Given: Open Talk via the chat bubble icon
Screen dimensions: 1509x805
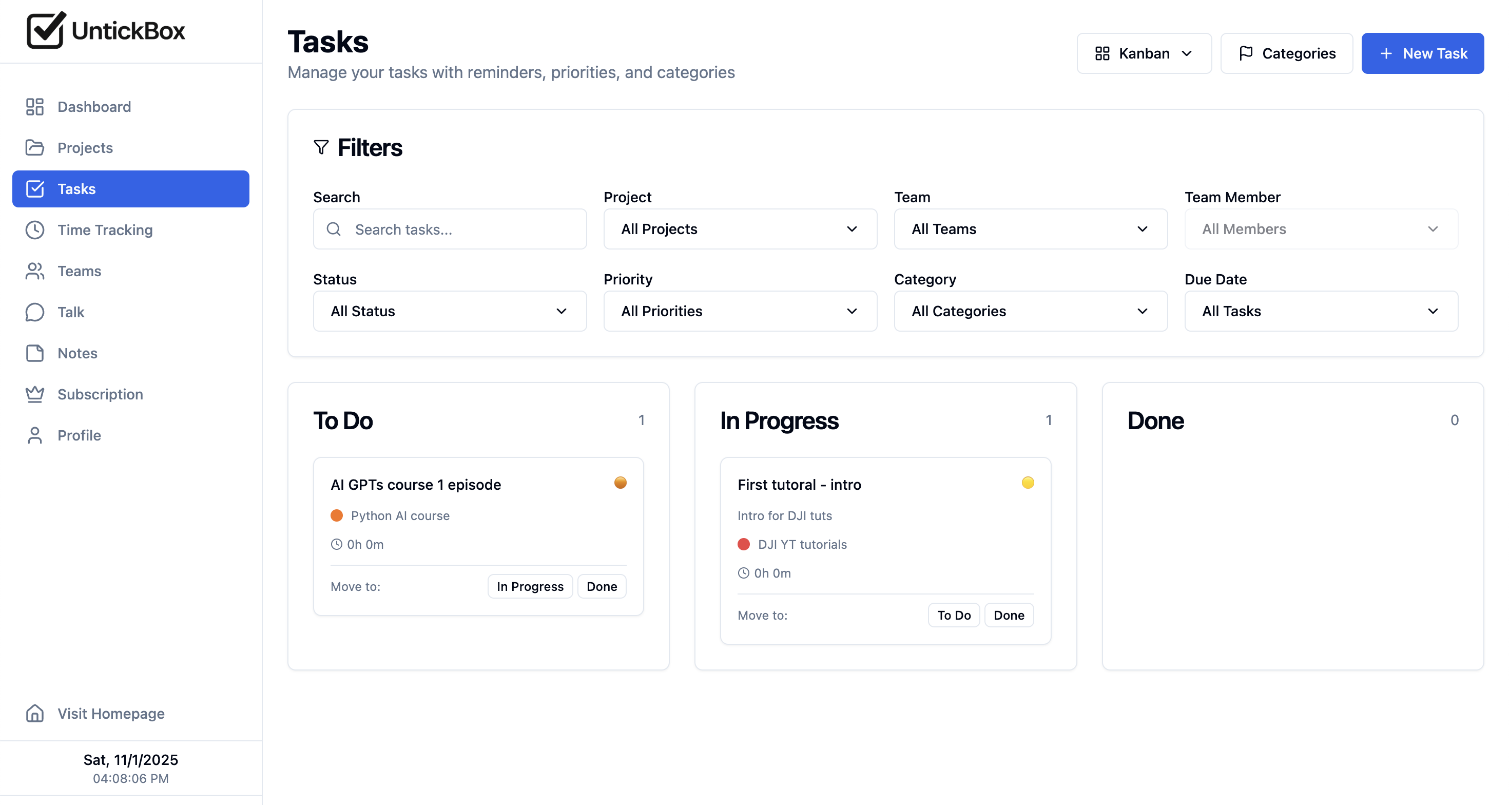Looking at the screenshot, I should [x=34, y=312].
